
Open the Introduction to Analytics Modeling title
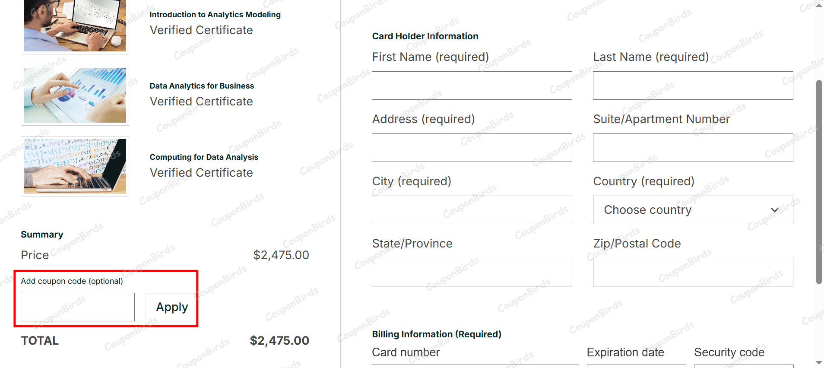coord(215,15)
